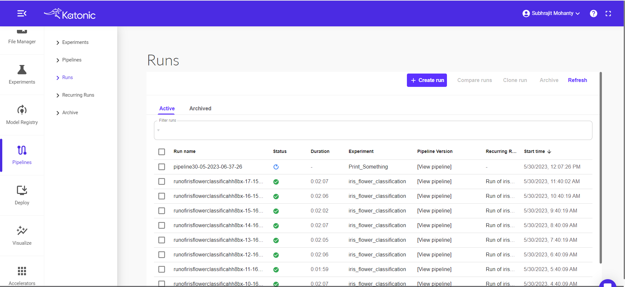Open the Accelerators grid icon
This screenshot has width=625, height=287.
pyautogui.click(x=22, y=271)
